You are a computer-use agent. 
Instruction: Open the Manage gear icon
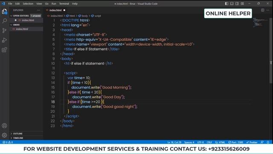point(4,135)
